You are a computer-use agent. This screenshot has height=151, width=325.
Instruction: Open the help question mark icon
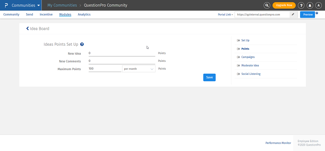[301, 5]
